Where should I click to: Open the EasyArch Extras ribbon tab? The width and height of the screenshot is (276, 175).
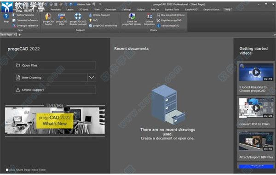point(212,10)
